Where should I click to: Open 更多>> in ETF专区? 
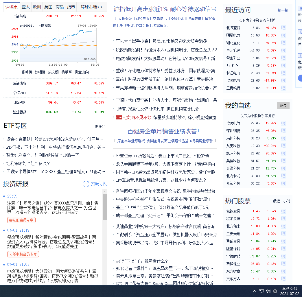pyautogui.click(x=100, y=126)
